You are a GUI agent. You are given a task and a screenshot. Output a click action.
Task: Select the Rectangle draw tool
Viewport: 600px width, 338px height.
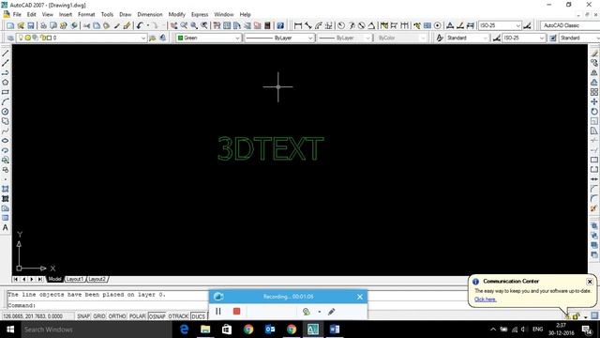click(x=6, y=92)
